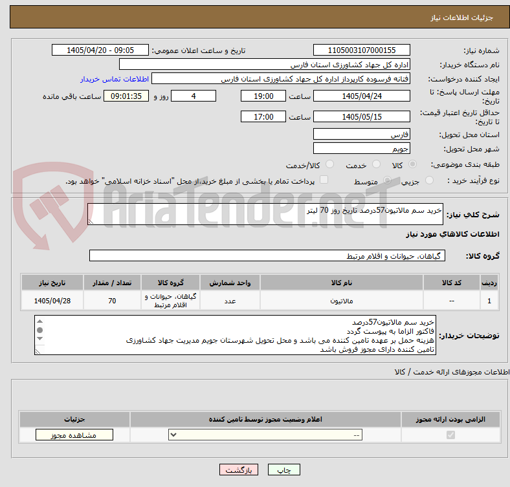Image resolution: width=510 pixels, height=487 pixels.
Task: Click the جزئیات column header in permits table
Action: coord(74,419)
